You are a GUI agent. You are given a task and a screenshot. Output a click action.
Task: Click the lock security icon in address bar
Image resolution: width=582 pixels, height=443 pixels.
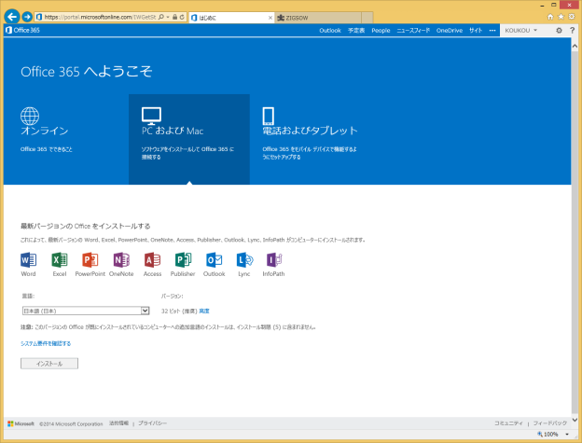174,17
